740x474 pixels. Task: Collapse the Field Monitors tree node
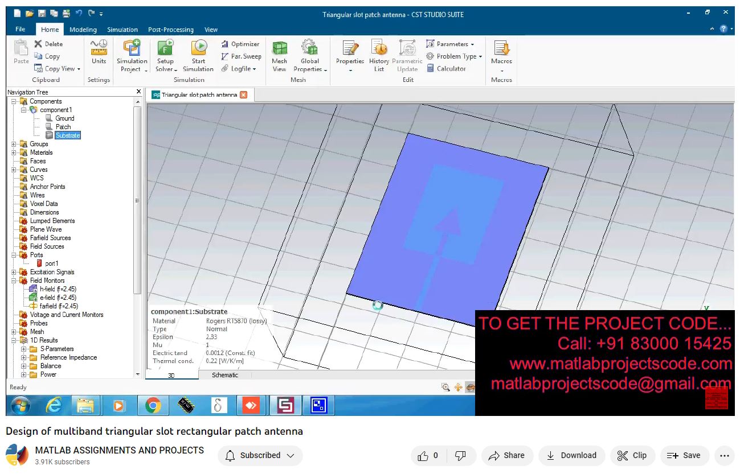[x=14, y=281]
